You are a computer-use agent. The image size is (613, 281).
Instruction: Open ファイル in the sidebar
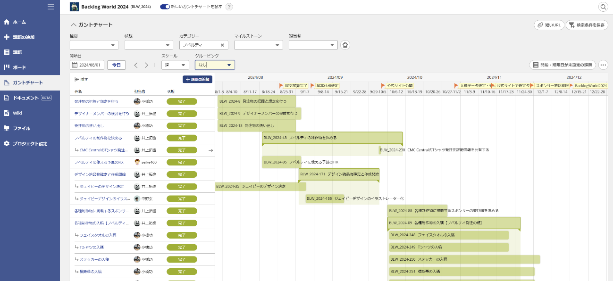(x=30, y=128)
